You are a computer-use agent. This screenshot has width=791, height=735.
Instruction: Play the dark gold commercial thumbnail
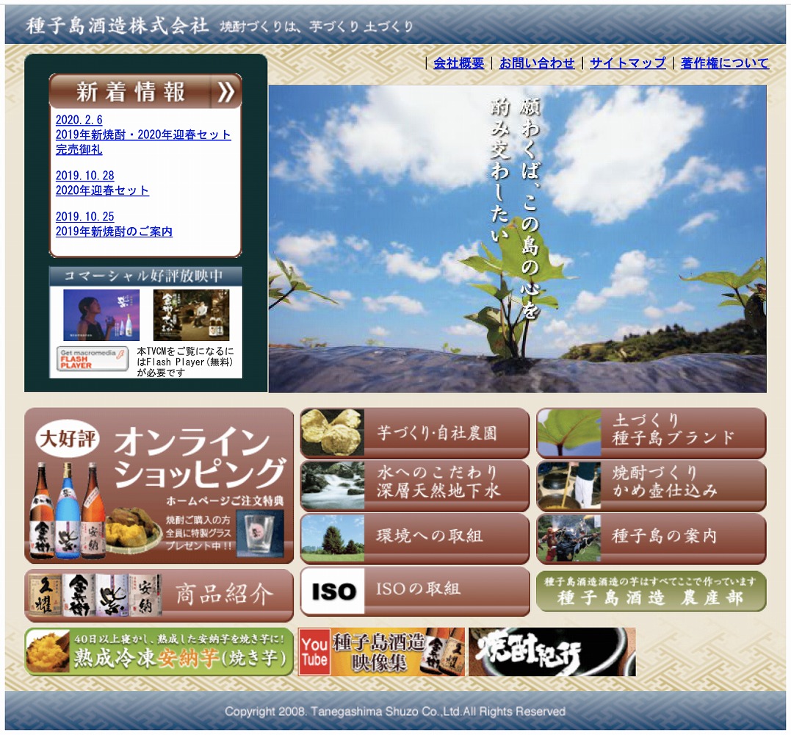point(191,315)
